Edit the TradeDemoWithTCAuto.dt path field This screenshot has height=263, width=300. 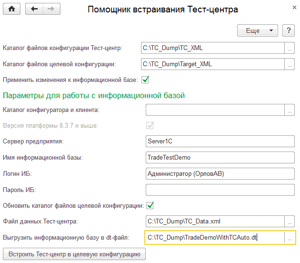pyautogui.click(x=215, y=238)
